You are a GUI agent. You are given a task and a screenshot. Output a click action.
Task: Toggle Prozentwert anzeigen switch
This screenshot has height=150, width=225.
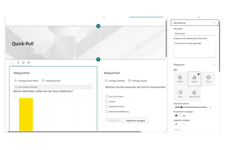click(x=178, y=115)
